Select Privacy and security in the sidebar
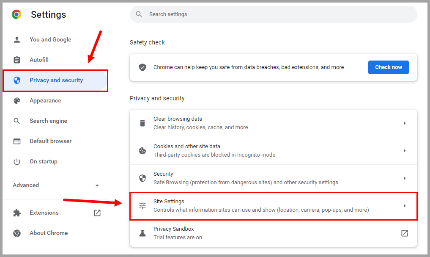This screenshot has height=257, width=430. click(x=55, y=80)
